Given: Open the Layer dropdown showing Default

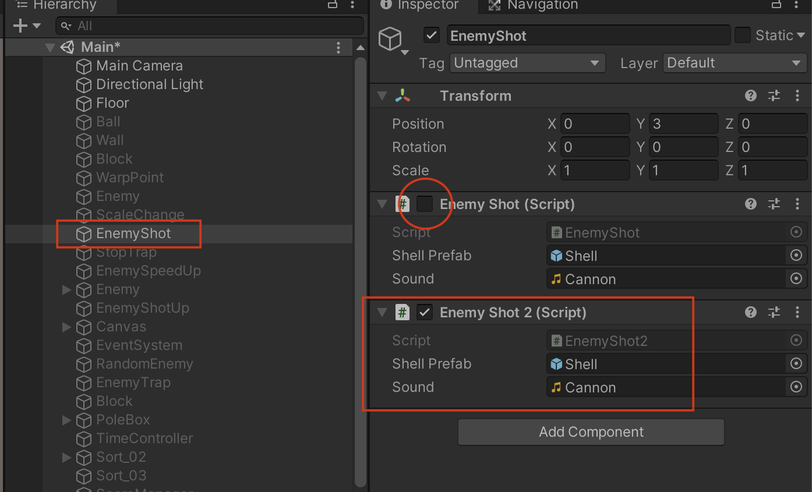Looking at the screenshot, I should 735,63.
